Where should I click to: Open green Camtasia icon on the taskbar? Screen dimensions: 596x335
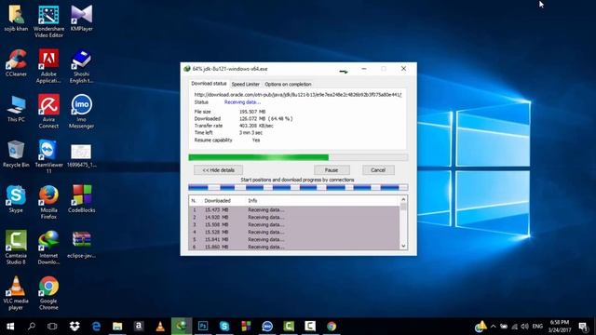point(289,327)
